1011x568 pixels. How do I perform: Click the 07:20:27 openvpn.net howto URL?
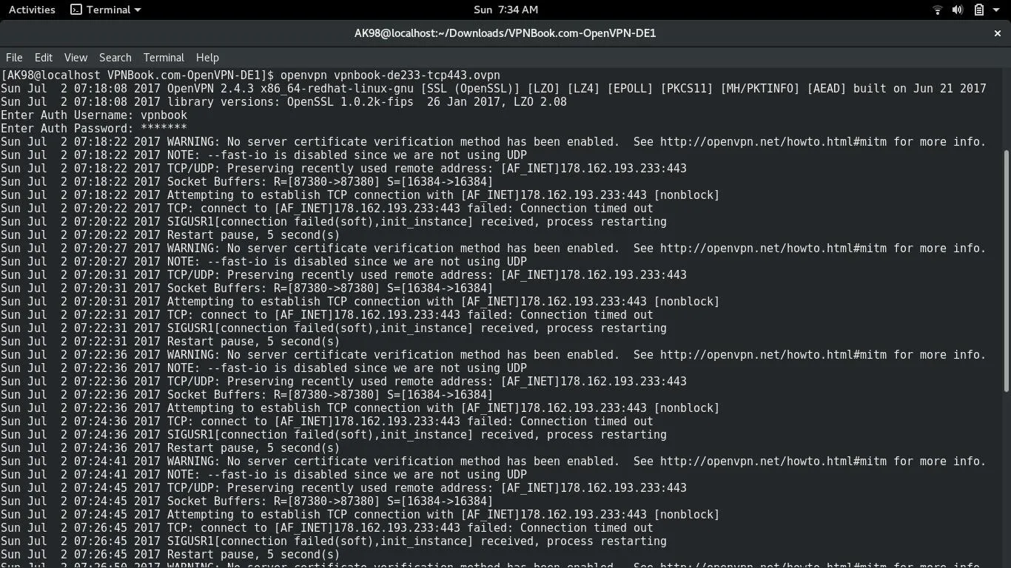pyautogui.click(x=773, y=248)
